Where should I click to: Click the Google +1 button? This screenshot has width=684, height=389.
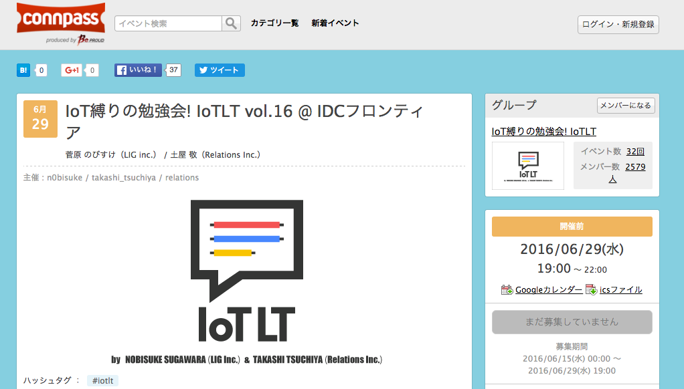pyautogui.click(x=72, y=70)
